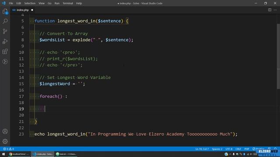This screenshot has width=280, height=157.
Task: Select the index.php editor tab
Action: click(22, 10)
